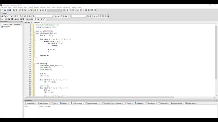This screenshot has width=218, height=122.
Task: Open the Build menu
Action: pos(26,7)
